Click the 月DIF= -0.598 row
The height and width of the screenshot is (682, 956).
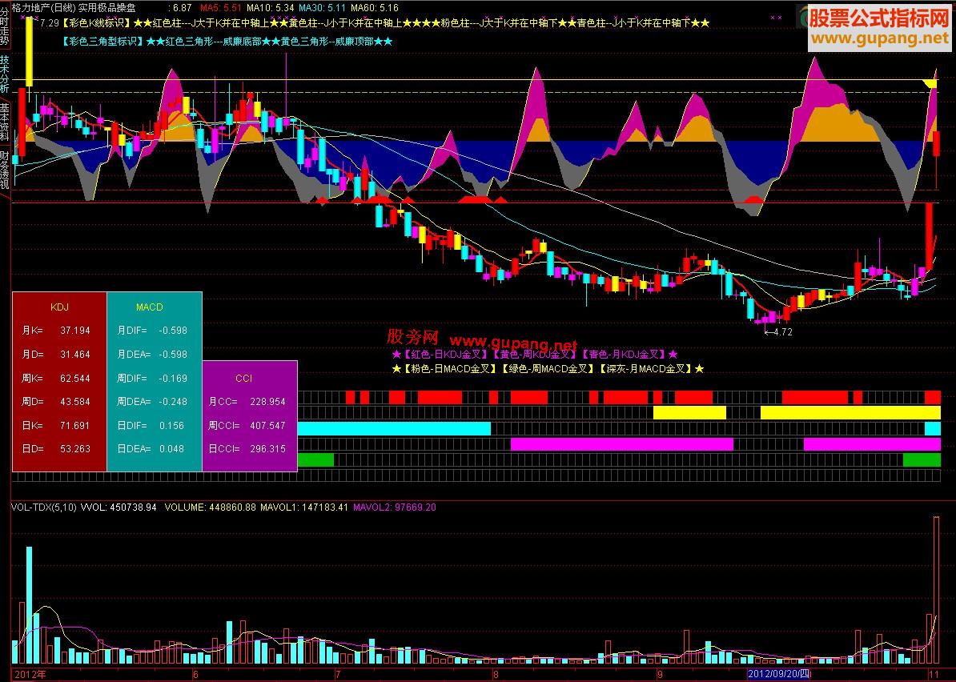tap(152, 331)
